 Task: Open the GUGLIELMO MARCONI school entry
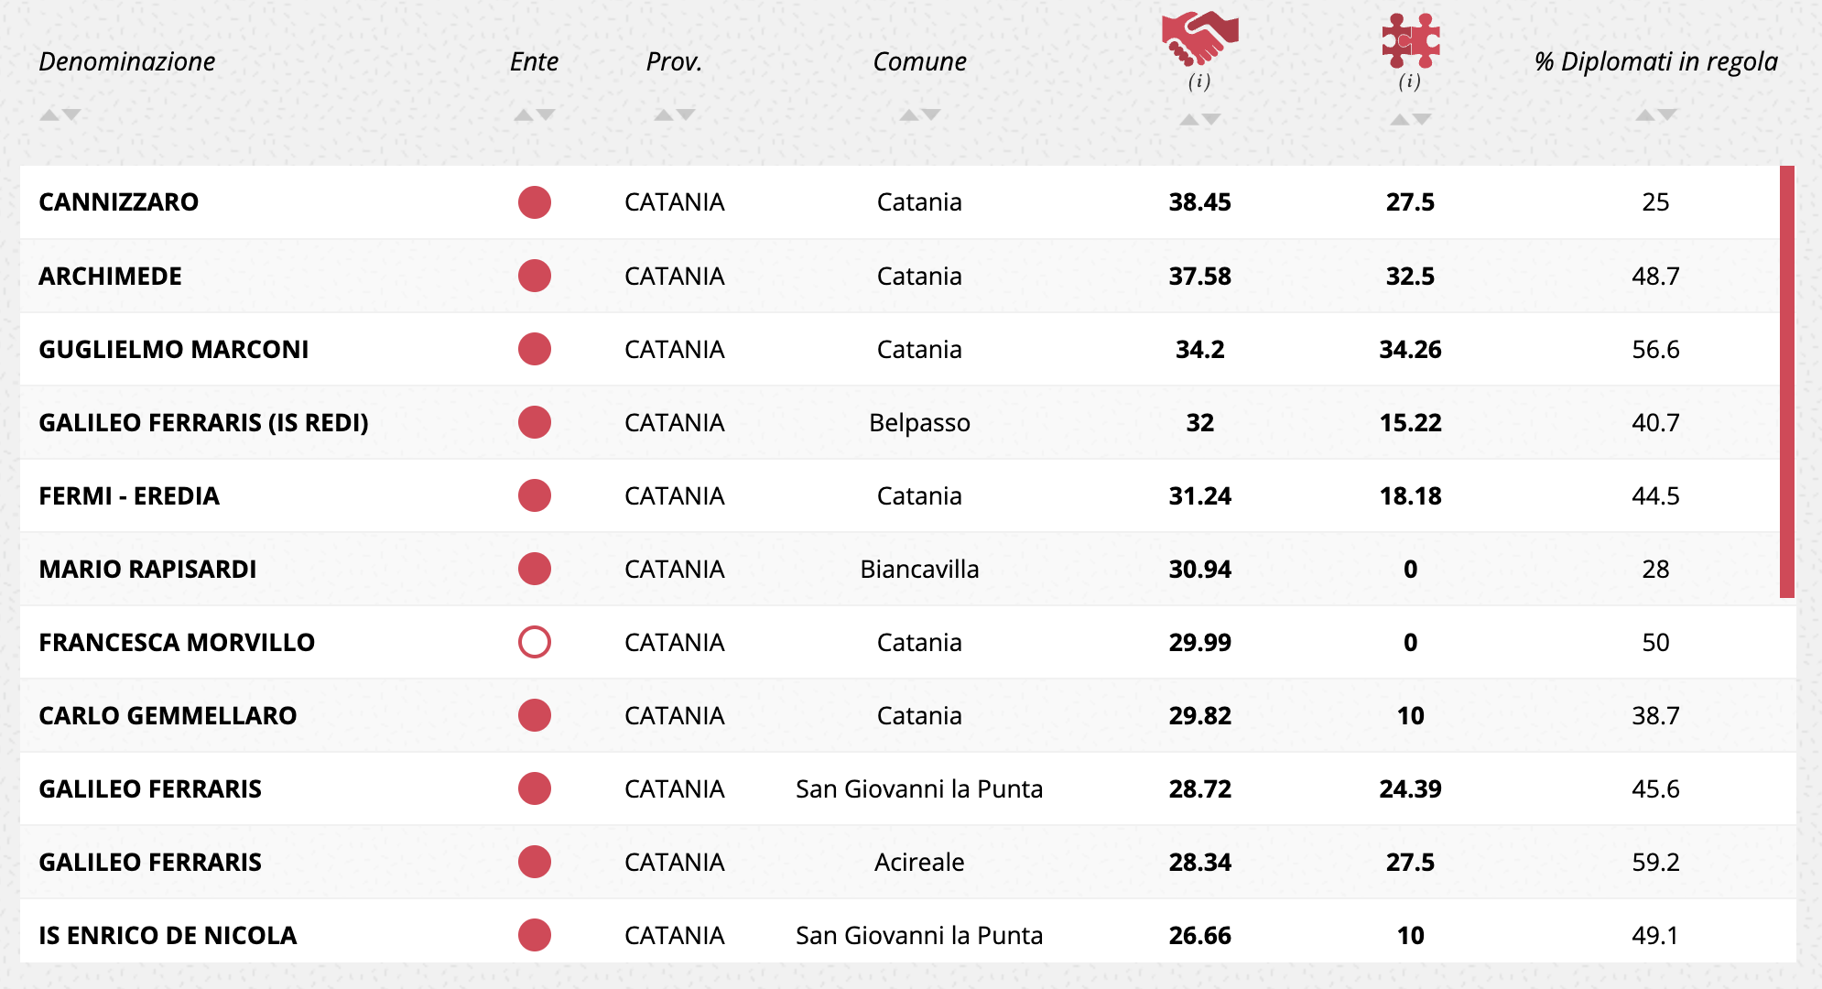click(x=174, y=349)
